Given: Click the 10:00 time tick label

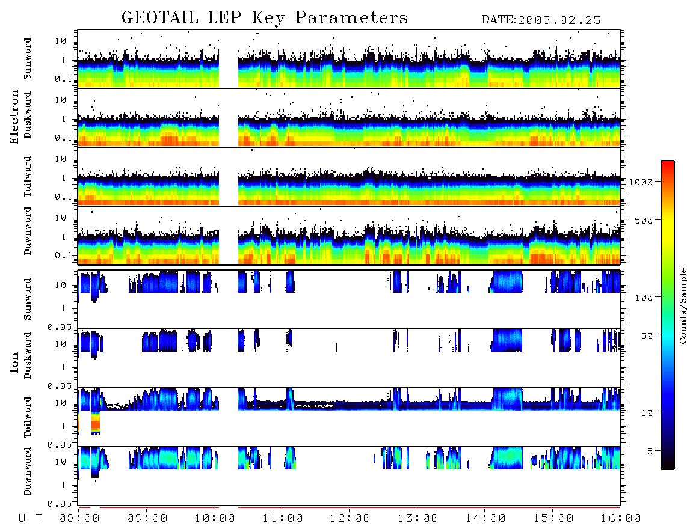Looking at the screenshot, I should click(215, 519).
